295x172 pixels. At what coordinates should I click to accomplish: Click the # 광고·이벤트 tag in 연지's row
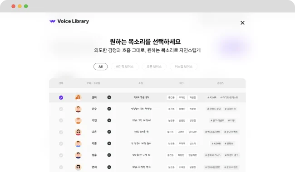click(x=231, y=167)
